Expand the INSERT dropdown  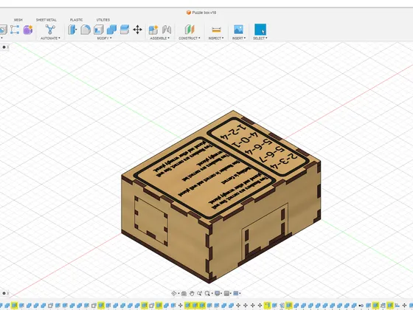click(x=239, y=38)
